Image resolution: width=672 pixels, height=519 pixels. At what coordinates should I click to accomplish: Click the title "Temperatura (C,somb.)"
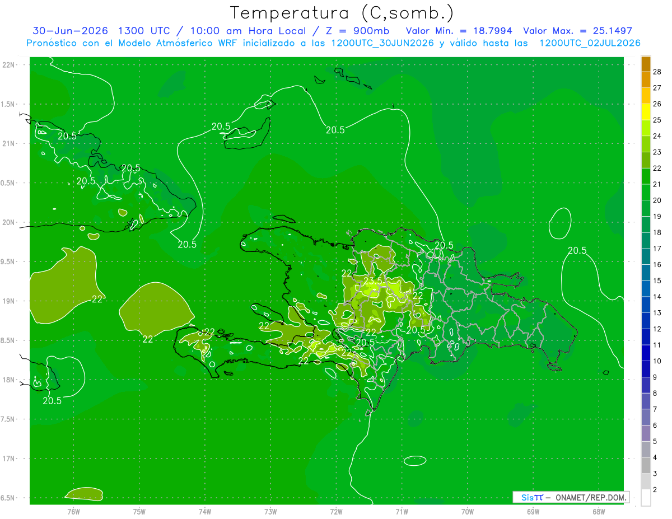342,13
